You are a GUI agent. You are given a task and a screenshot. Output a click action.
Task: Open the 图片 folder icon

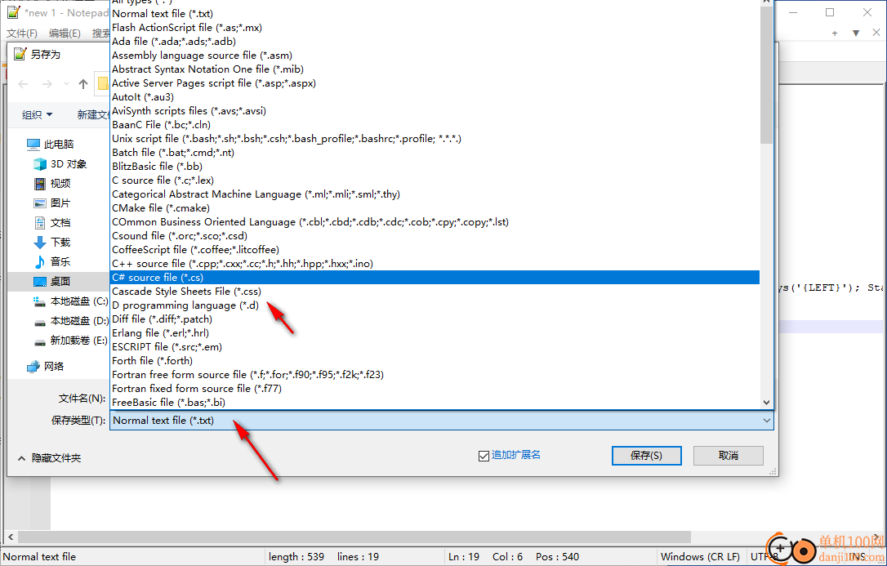click(39, 203)
